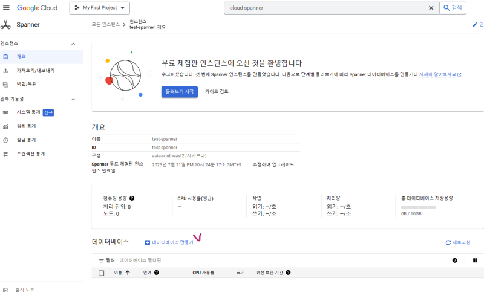Click the 둘러보기 시작 button
The image size is (484, 292).
(x=179, y=91)
